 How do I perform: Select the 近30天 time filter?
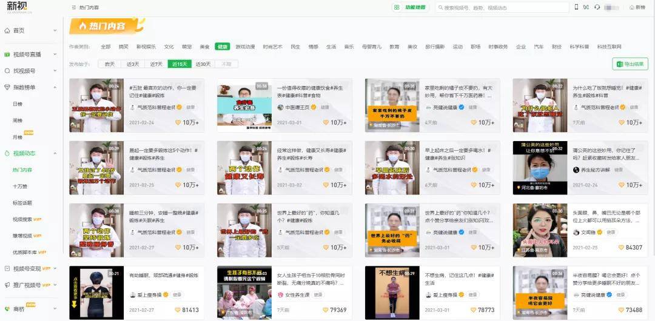(x=203, y=64)
